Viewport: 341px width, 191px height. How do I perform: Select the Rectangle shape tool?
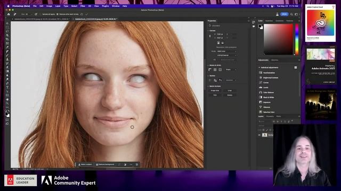pos(7,95)
